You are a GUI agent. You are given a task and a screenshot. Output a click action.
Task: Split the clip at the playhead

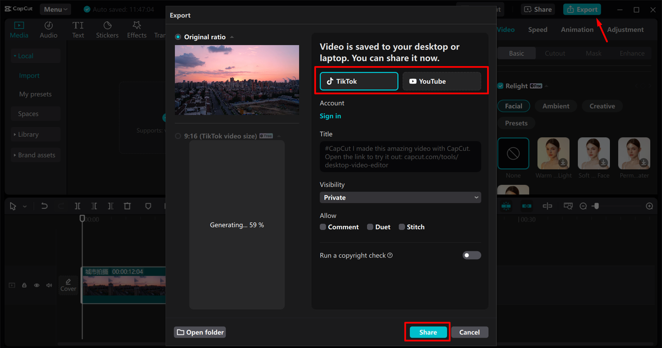(x=78, y=206)
